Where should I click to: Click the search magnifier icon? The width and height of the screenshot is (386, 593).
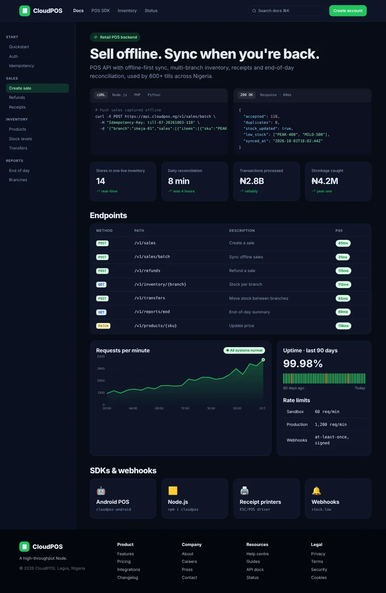254,11
